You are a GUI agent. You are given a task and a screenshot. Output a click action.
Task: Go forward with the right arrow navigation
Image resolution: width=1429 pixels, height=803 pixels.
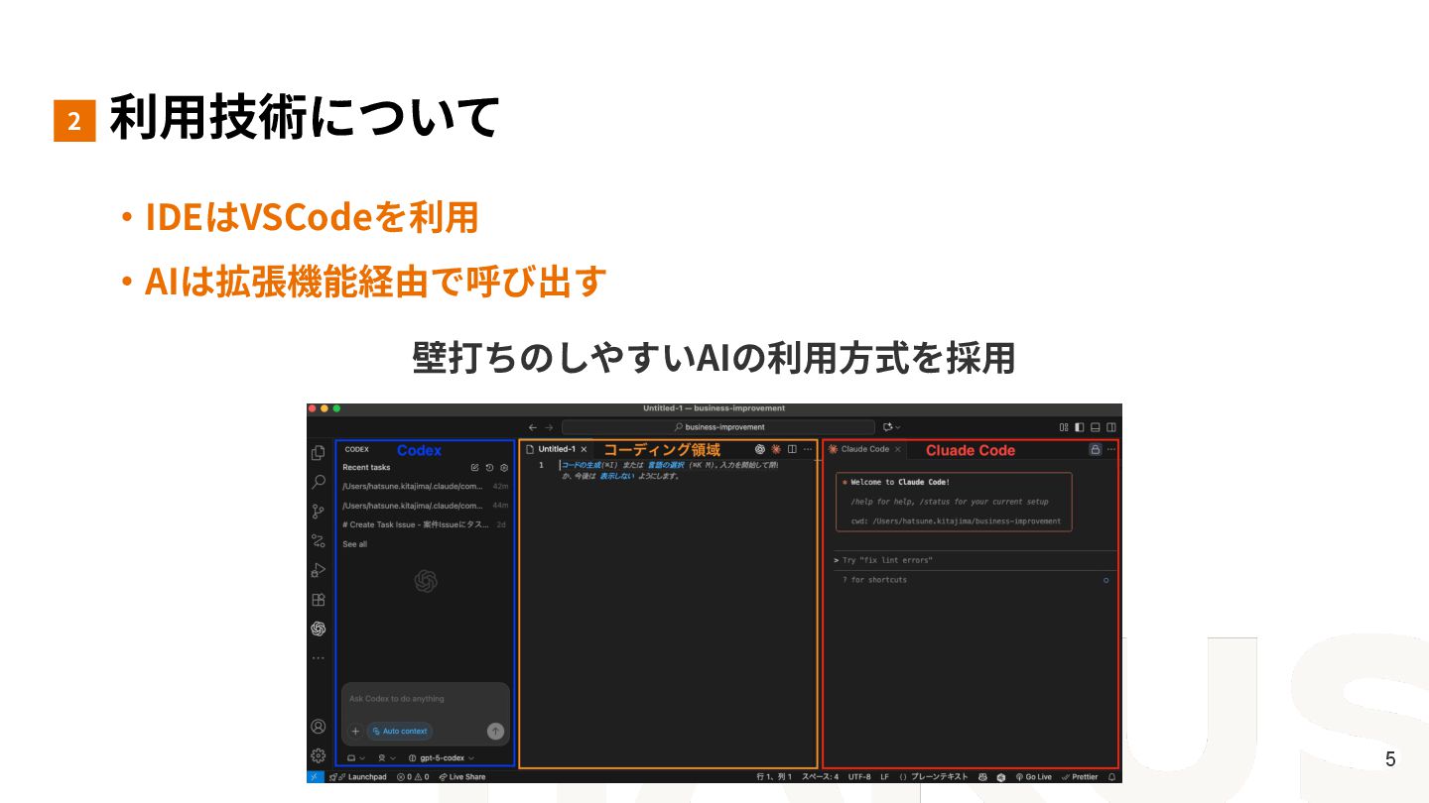coord(549,427)
